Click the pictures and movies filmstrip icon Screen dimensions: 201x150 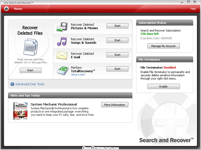coord(62,27)
